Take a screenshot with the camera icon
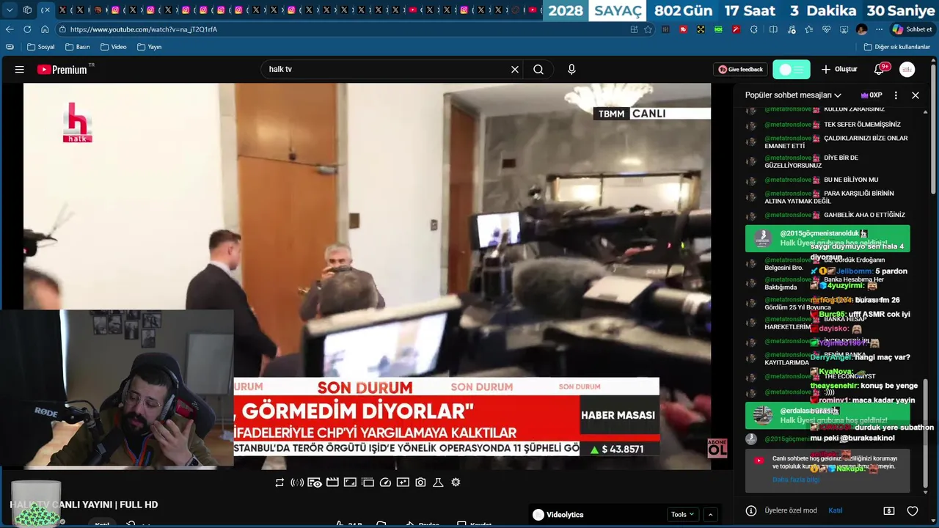Screen dimensions: 939x528 click(420, 483)
